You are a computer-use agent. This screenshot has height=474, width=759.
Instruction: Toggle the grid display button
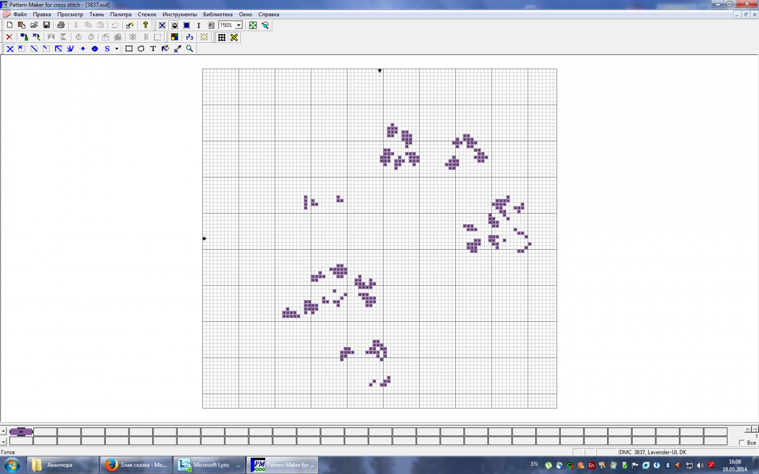click(x=222, y=37)
